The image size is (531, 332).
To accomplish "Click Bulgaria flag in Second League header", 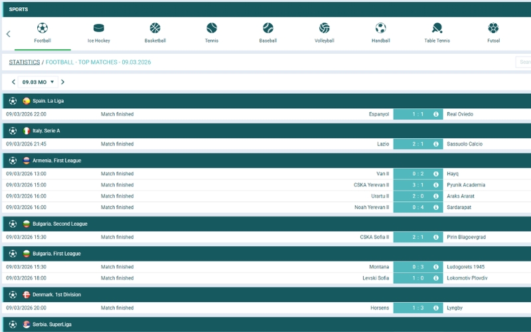I will (26, 224).
